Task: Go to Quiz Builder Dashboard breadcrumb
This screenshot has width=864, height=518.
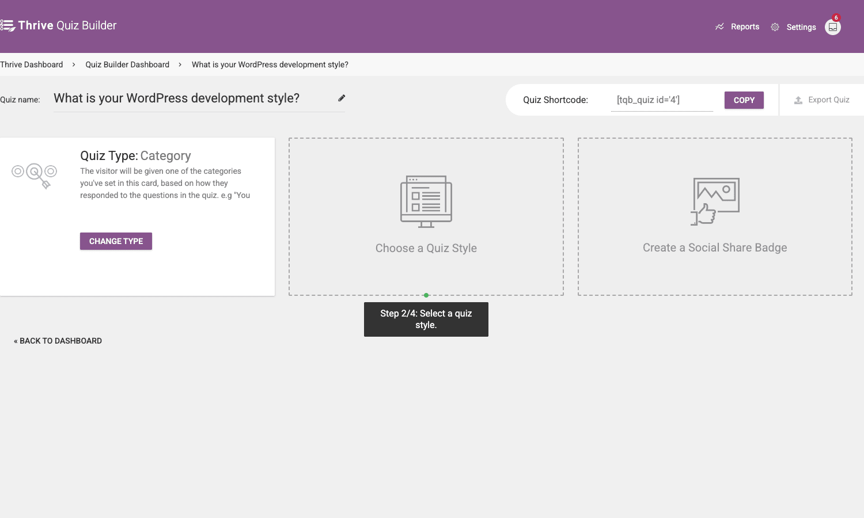Action: coord(127,64)
